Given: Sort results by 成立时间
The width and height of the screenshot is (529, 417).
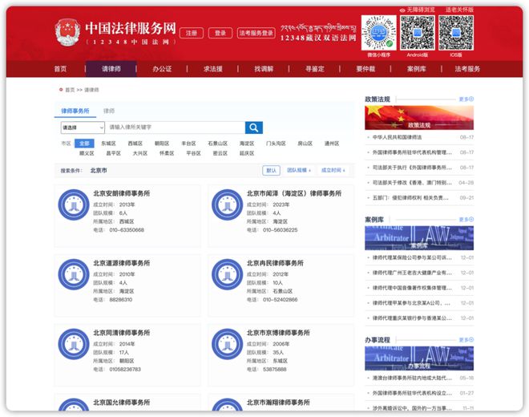Looking at the screenshot, I should (x=333, y=170).
